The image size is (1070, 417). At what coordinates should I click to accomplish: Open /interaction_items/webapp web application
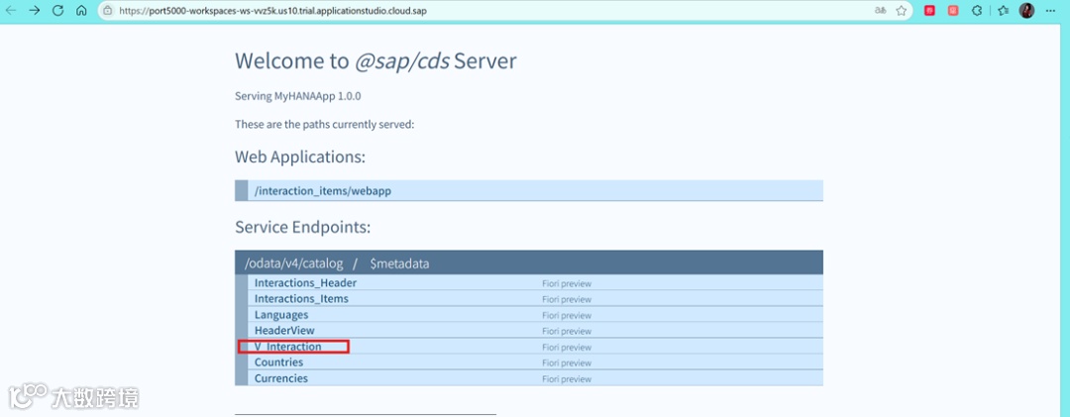click(323, 191)
